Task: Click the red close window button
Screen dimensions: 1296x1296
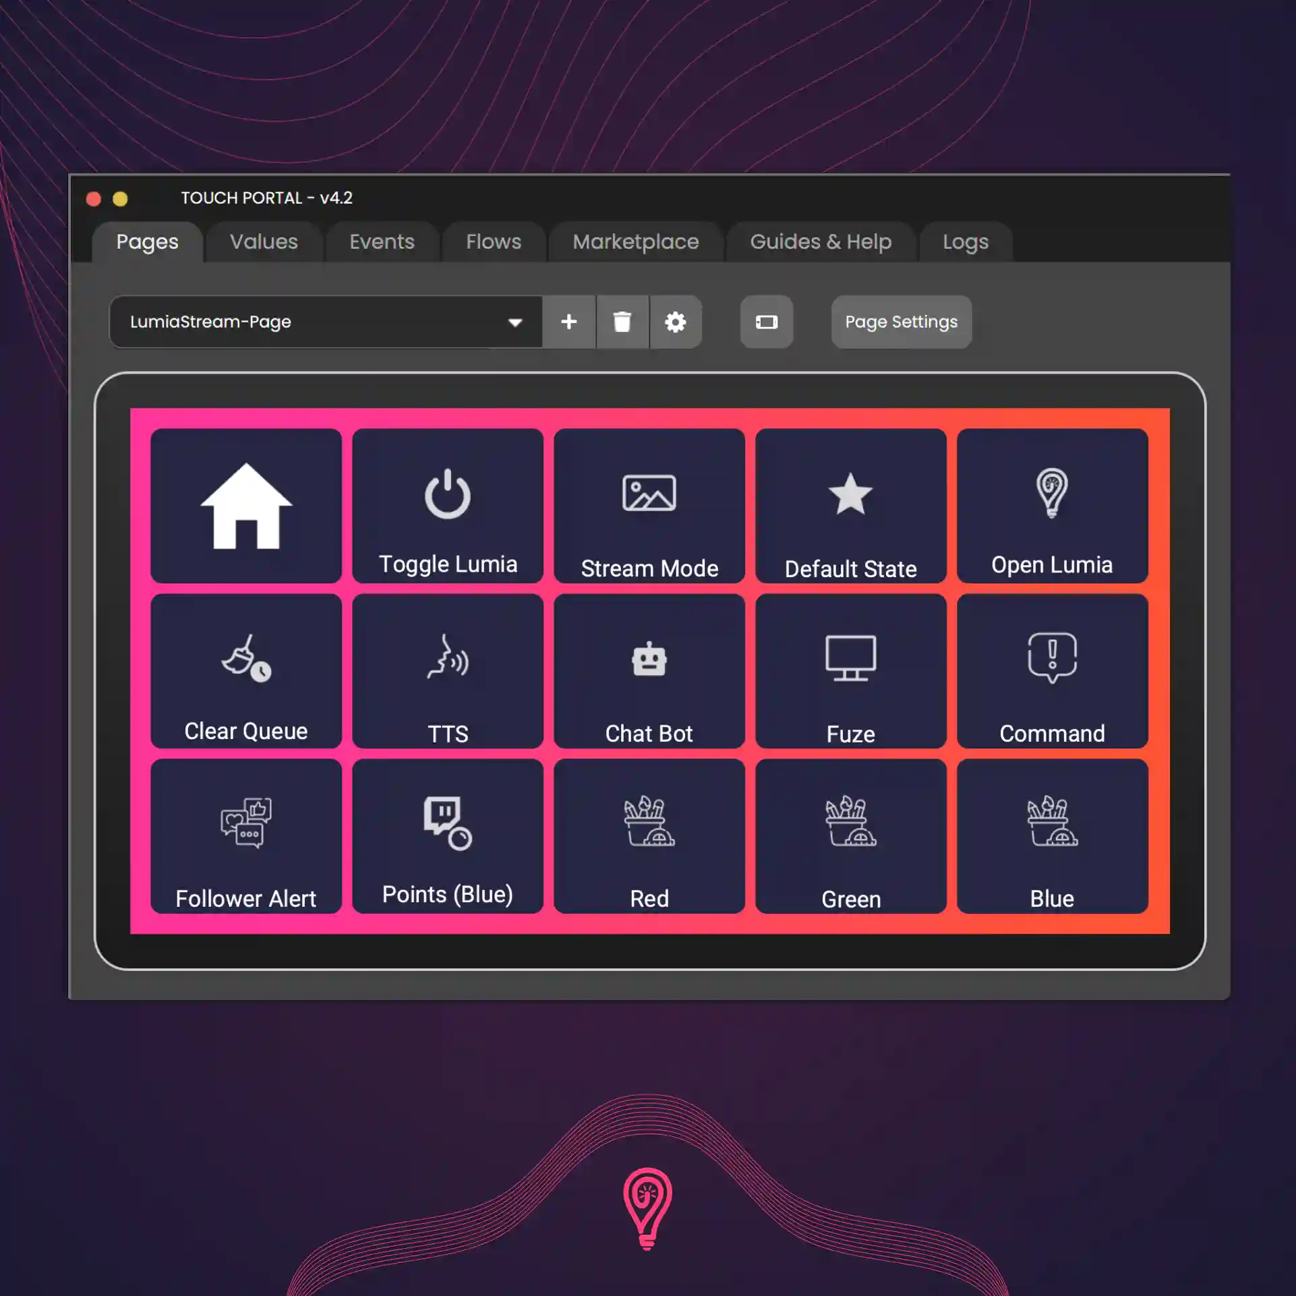Action: click(x=94, y=198)
